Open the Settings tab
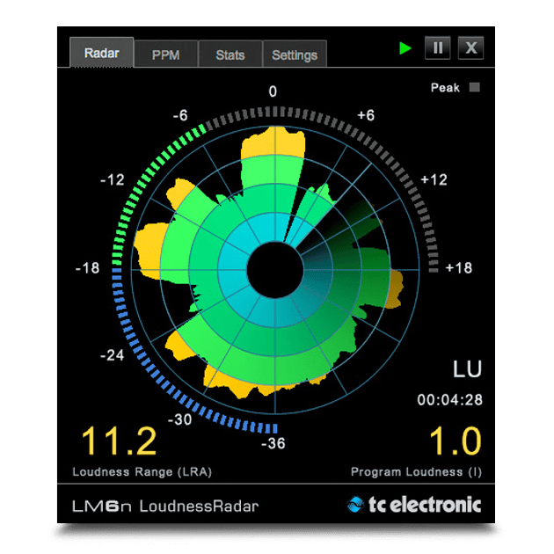This screenshot has width=554, height=554. point(295,55)
